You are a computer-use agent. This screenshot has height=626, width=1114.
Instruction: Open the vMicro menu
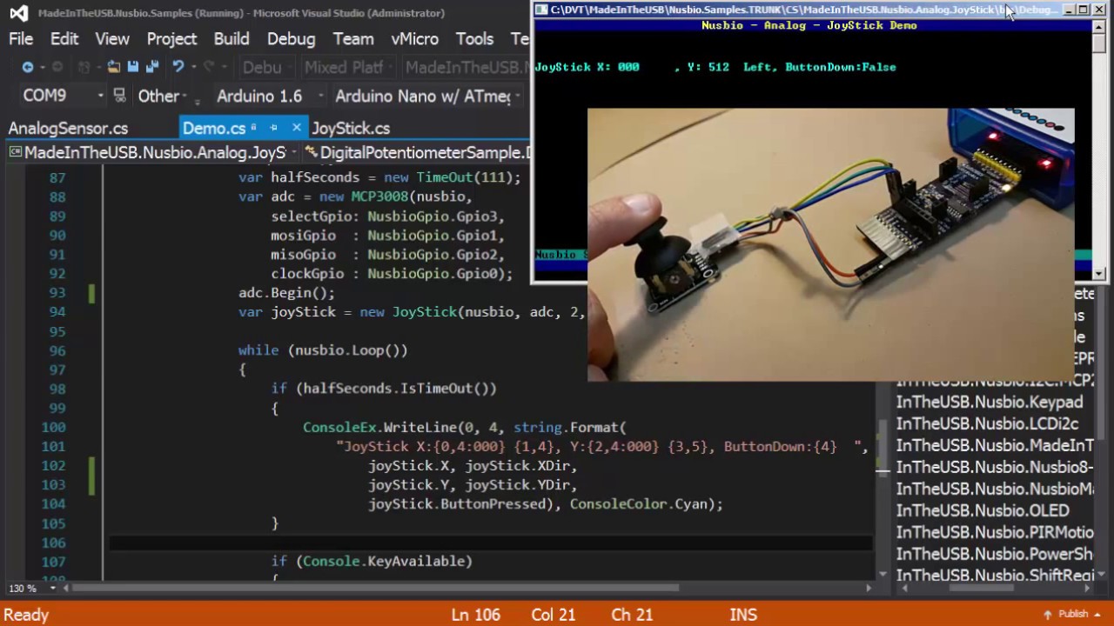click(x=414, y=39)
